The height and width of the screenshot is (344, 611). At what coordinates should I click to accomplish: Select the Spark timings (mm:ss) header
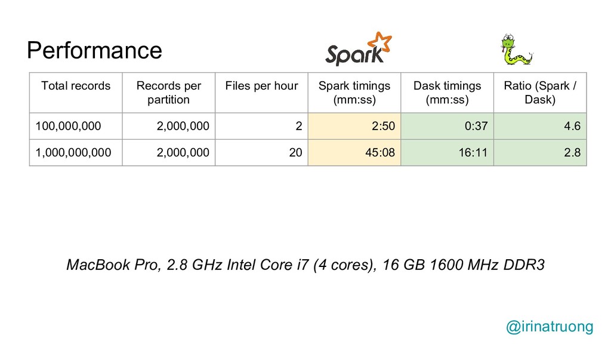click(354, 93)
